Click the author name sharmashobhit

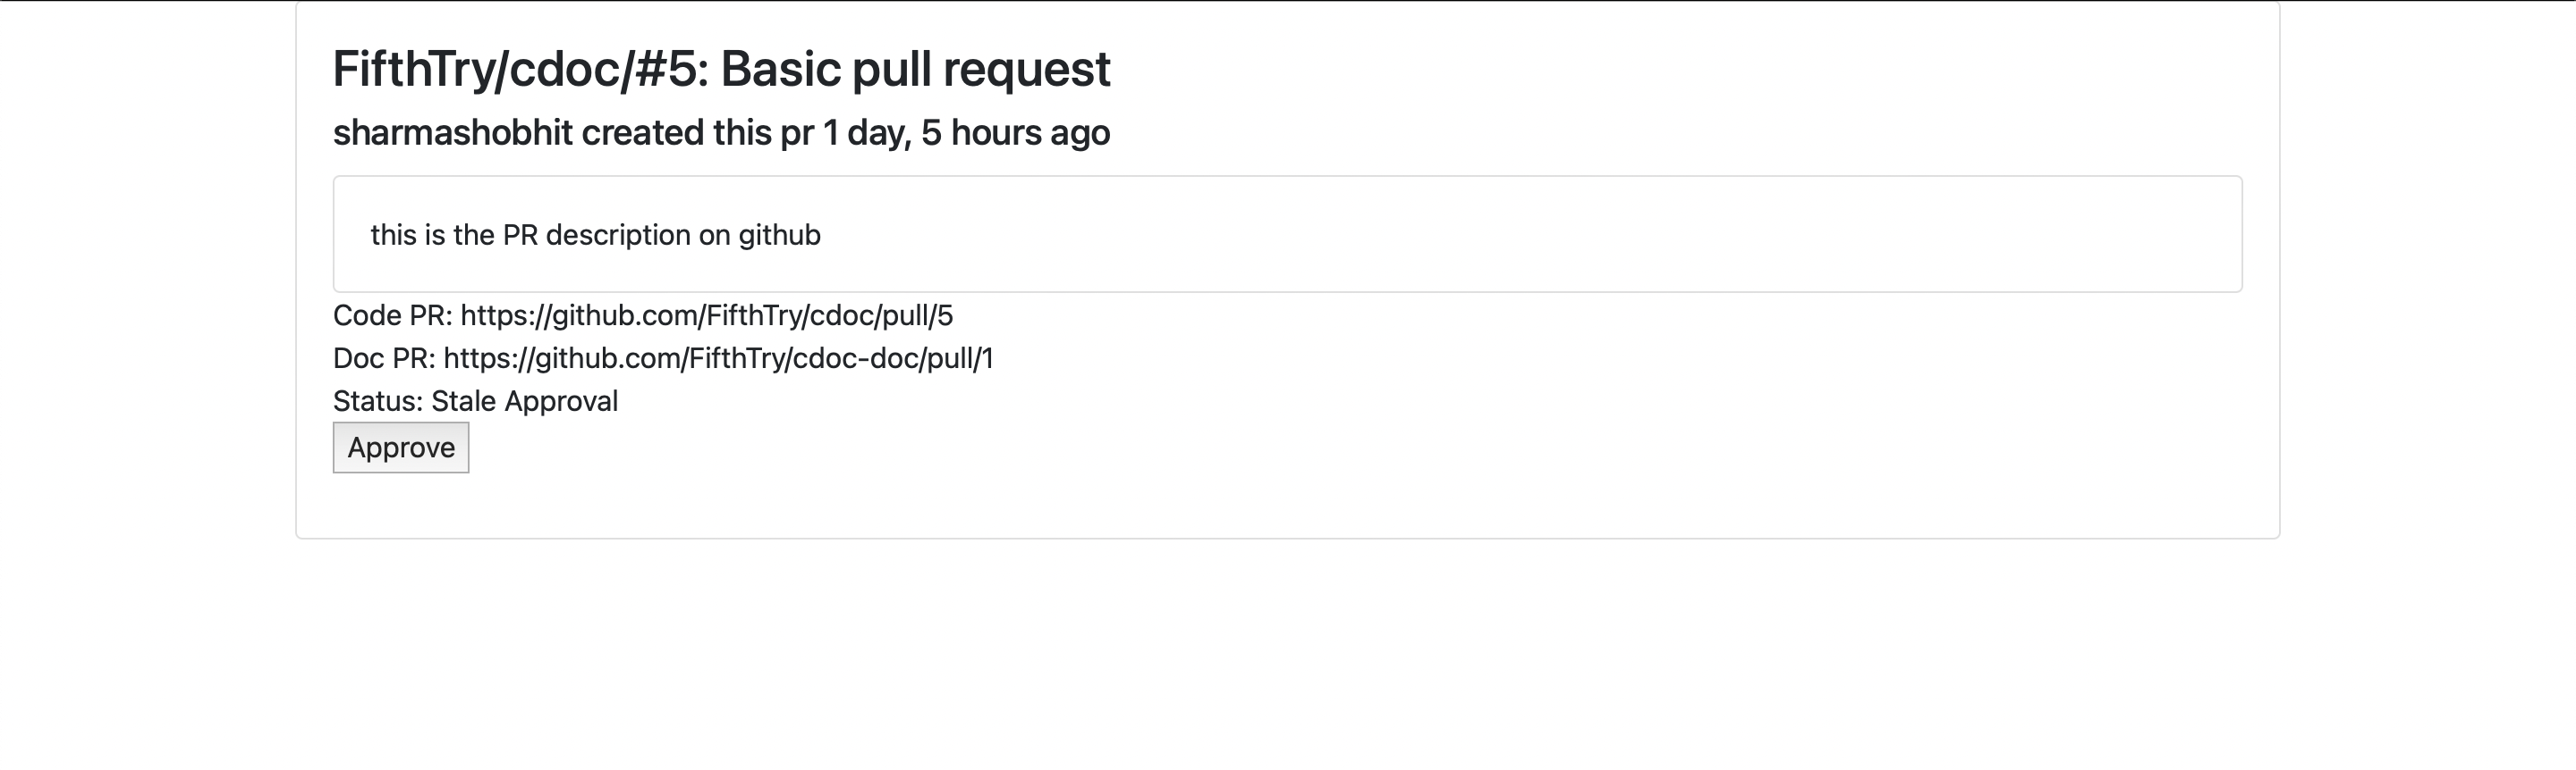pos(452,133)
